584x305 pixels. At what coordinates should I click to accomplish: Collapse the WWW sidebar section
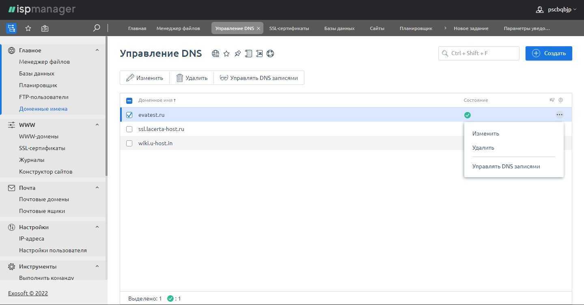(x=97, y=125)
